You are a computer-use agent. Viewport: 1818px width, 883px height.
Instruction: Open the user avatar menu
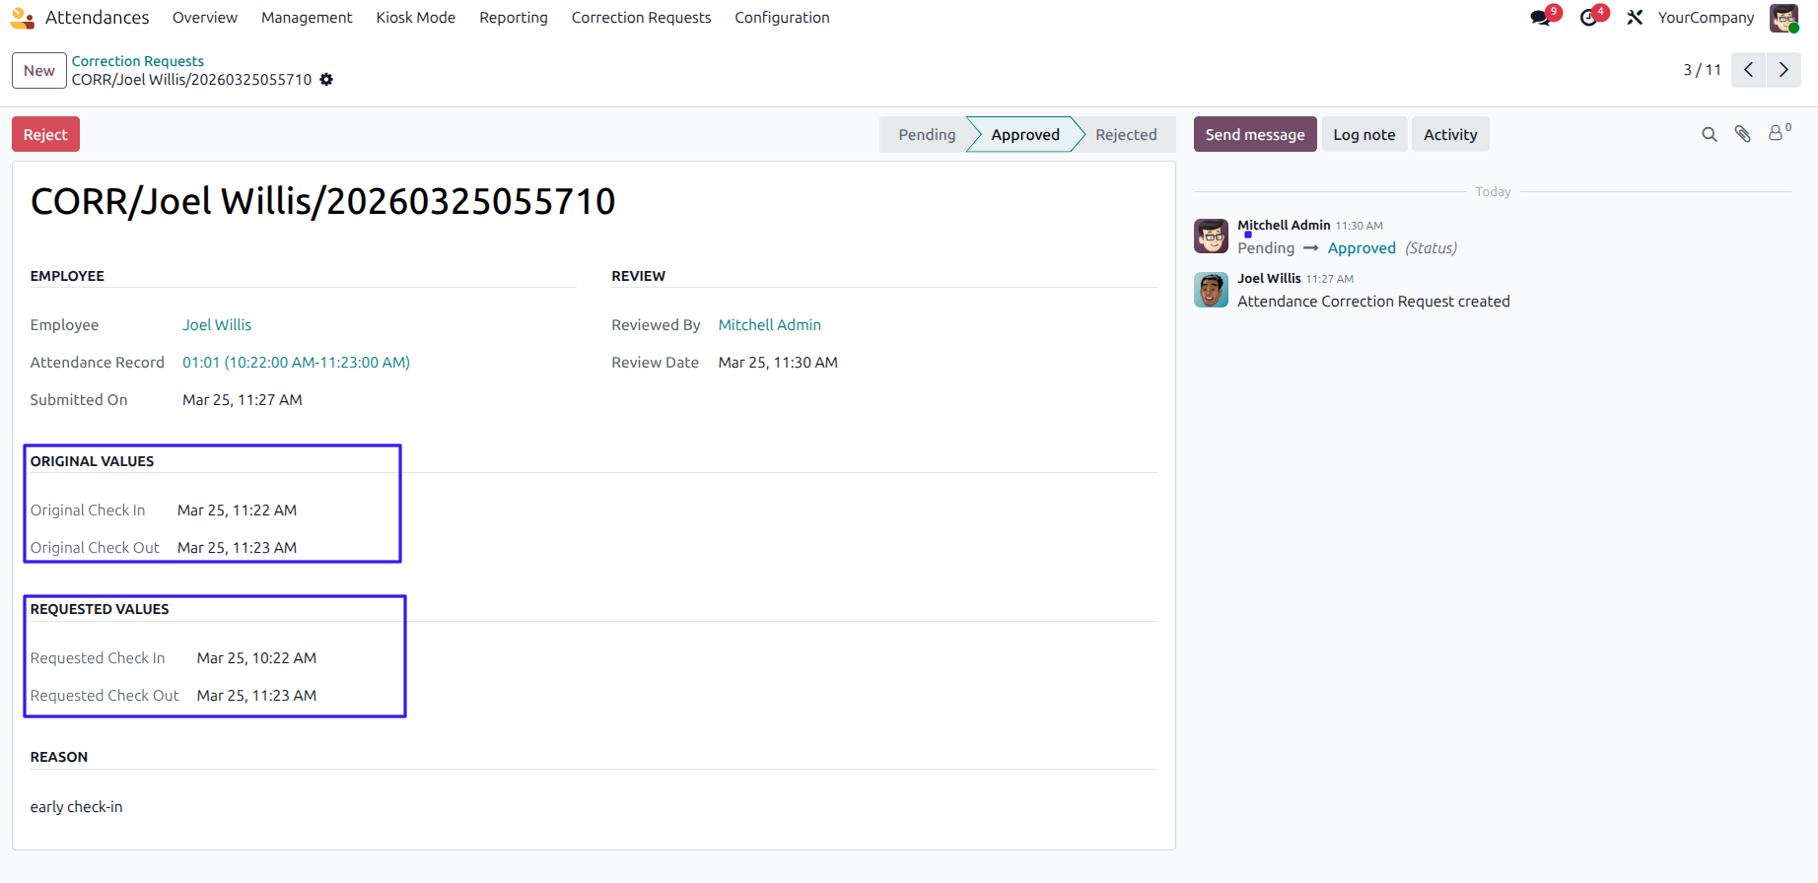click(x=1783, y=18)
